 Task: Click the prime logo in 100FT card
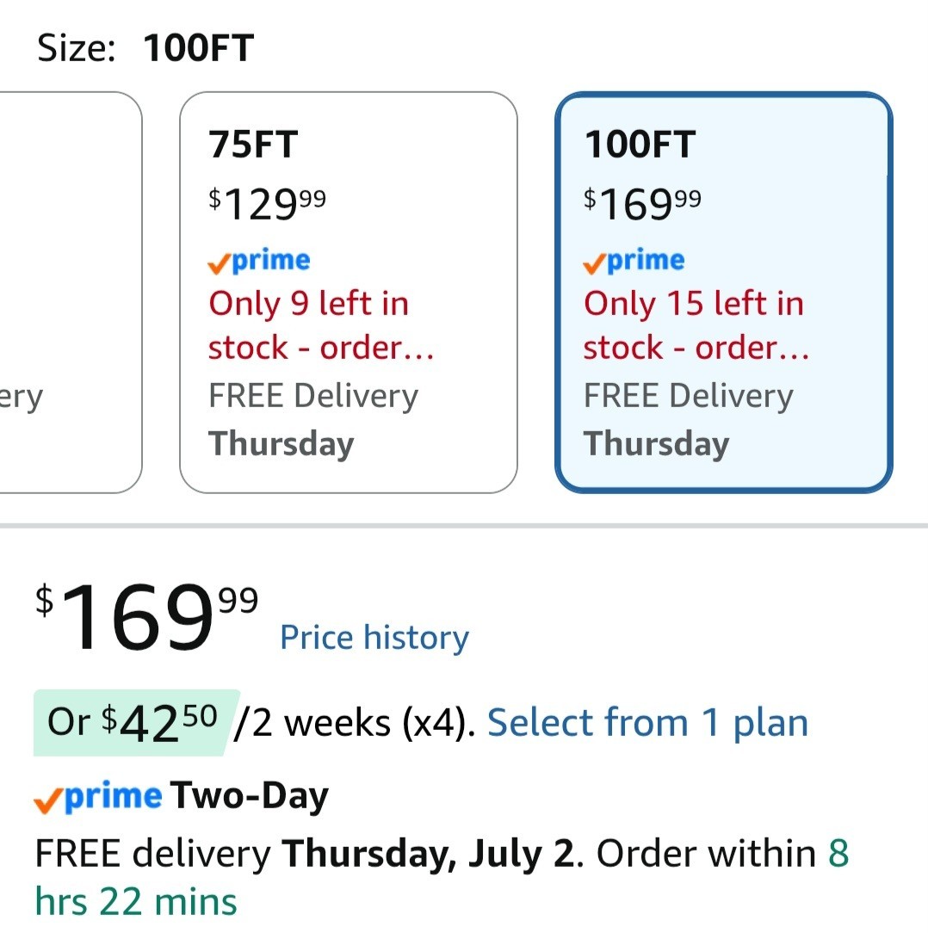click(x=634, y=261)
